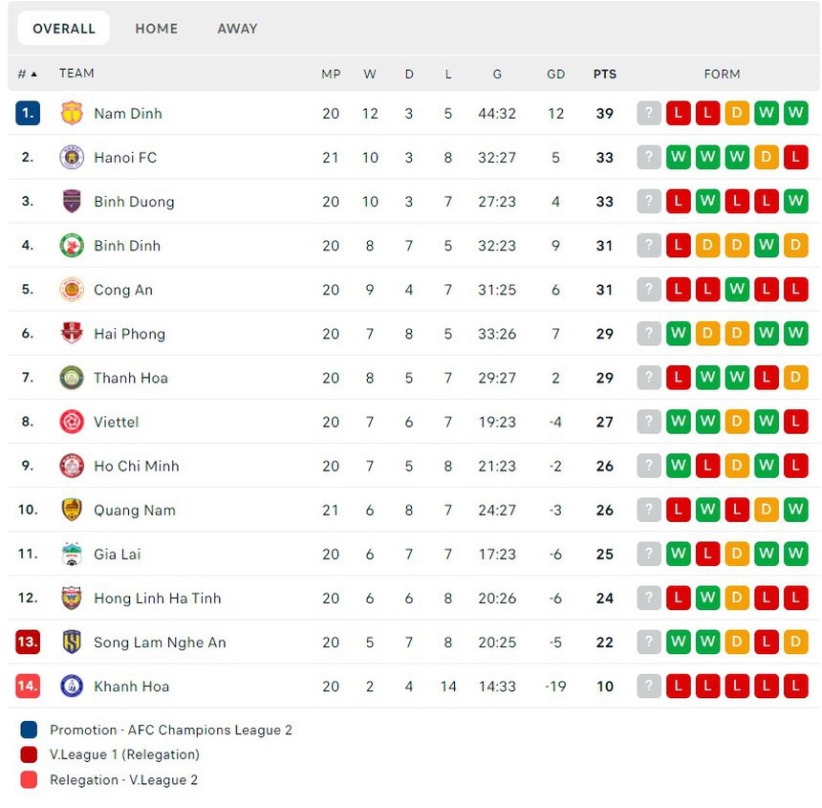Open the Hong Linh Ha Tinh team page
Viewport: 822px width, 808px height.
click(x=157, y=598)
